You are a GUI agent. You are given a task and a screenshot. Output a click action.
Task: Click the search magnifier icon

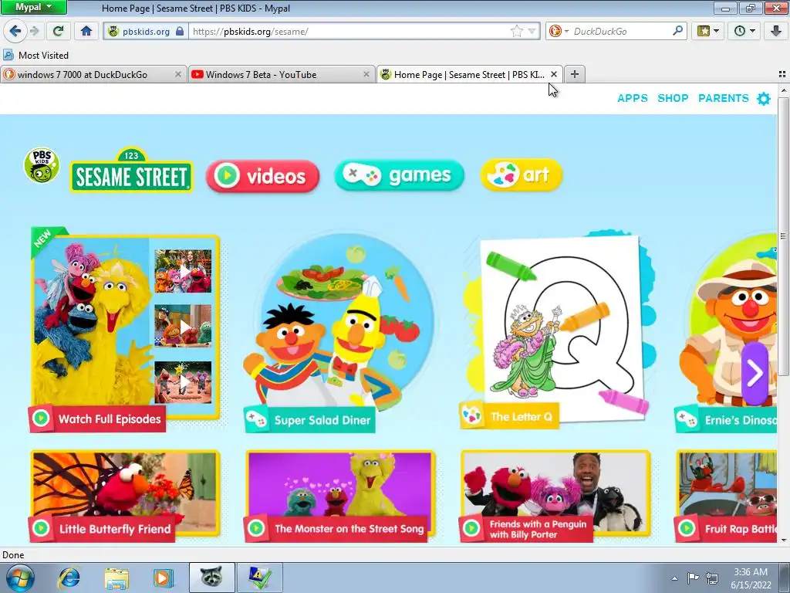click(677, 31)
